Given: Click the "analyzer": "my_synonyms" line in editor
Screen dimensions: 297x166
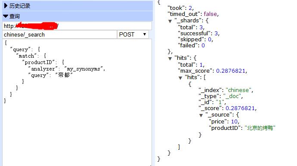Looking at the screenshot, I should click(66, 69).
